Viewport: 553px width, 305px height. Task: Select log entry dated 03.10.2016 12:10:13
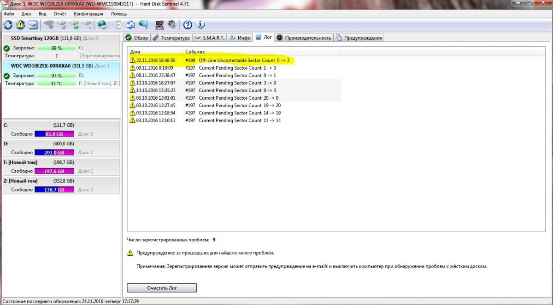[235, 120]
